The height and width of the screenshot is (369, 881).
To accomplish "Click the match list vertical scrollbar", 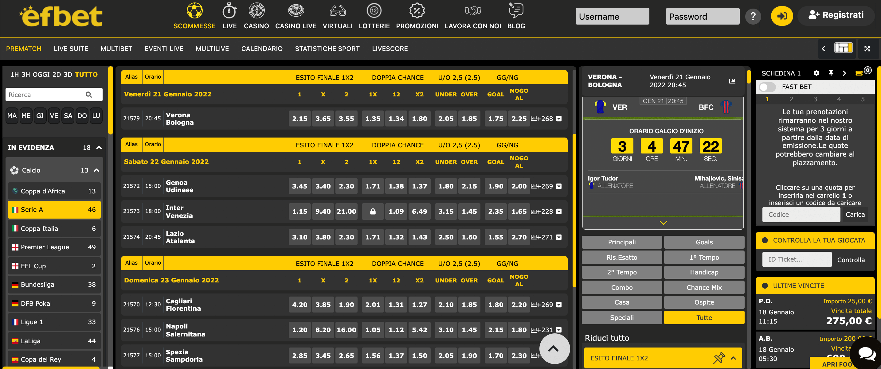I will pyautogui.click(x=574, y=210).
